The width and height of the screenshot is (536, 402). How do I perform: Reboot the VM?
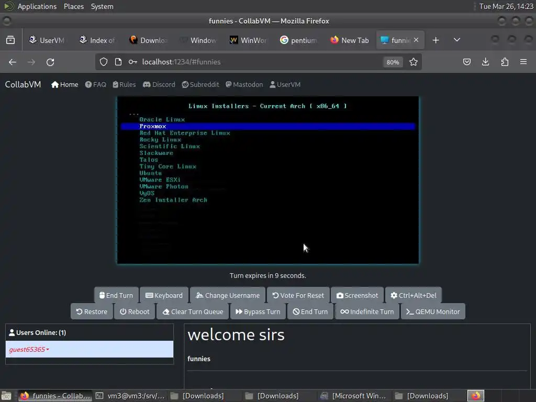pos(135,311)
